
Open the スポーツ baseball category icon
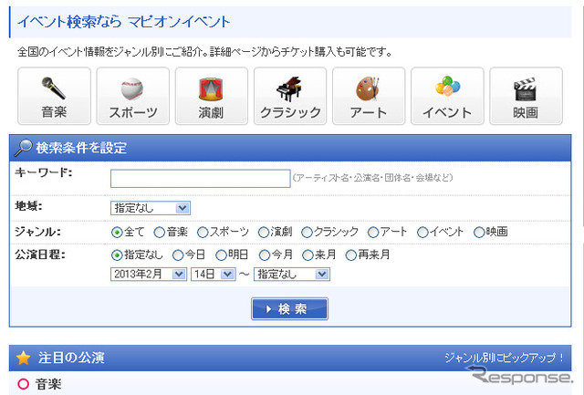[x=132, y=88]
